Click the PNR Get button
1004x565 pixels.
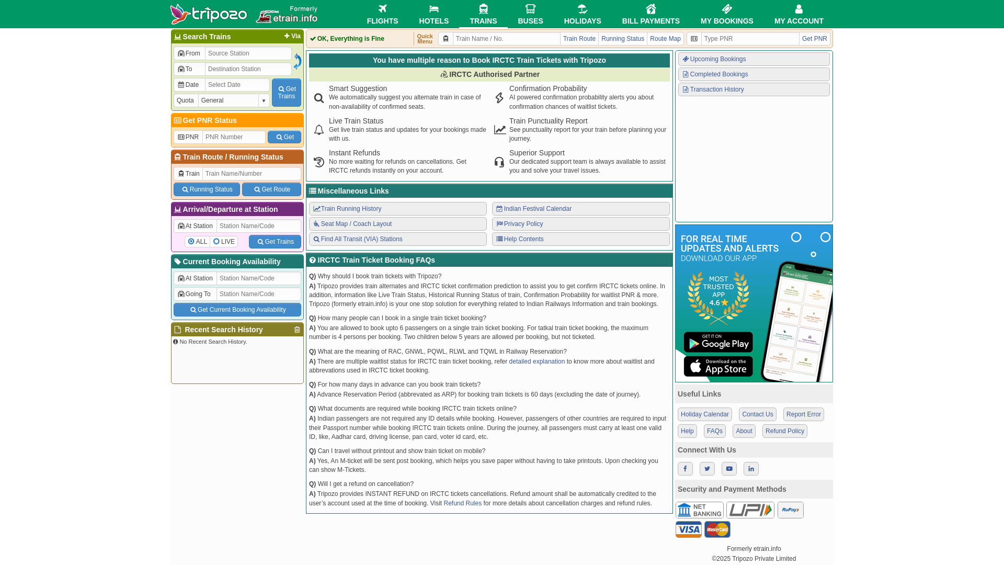284,137
